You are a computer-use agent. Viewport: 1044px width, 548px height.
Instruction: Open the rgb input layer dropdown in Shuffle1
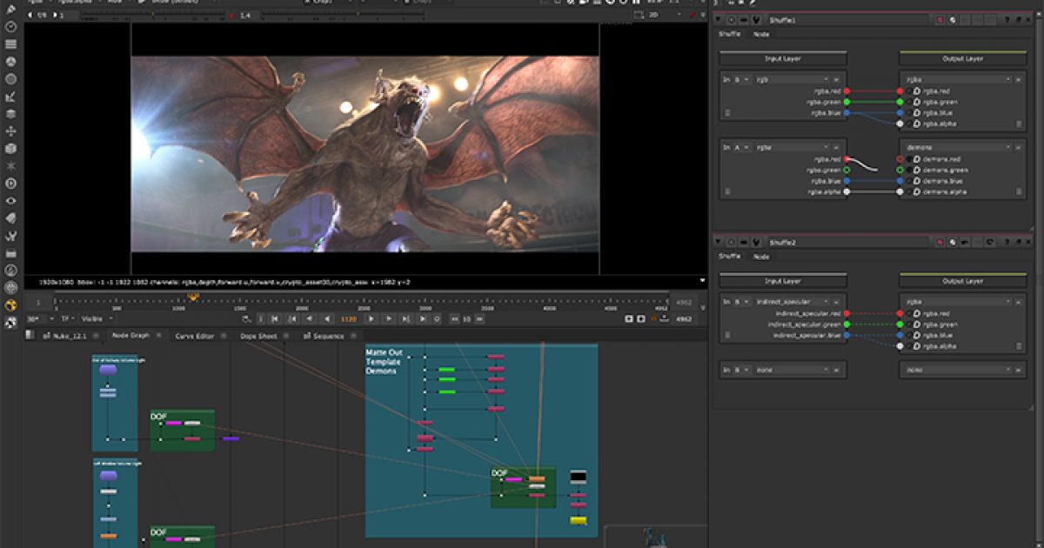791,78
